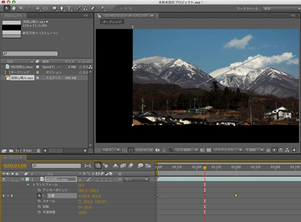Toggle stopwatch for アンカーポイント property
301x222 pixels.
pyautogui.click(x=39, y=190)
